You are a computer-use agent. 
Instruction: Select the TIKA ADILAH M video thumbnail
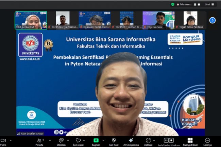pyautogui.click(x=31, y=20)
